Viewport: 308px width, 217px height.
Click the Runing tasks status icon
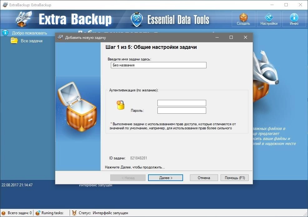tap(38, 213)
